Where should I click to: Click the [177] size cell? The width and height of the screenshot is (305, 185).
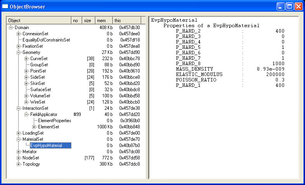point(89,158)
